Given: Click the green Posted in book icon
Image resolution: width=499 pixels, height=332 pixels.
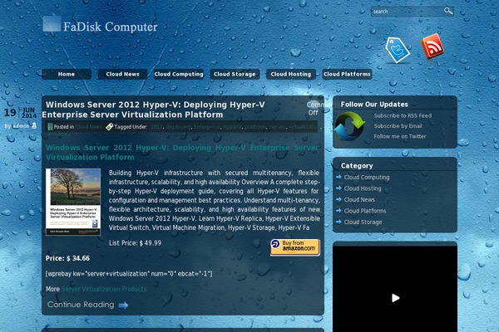Looking at the screenshot, I should (x=50, y=127).
